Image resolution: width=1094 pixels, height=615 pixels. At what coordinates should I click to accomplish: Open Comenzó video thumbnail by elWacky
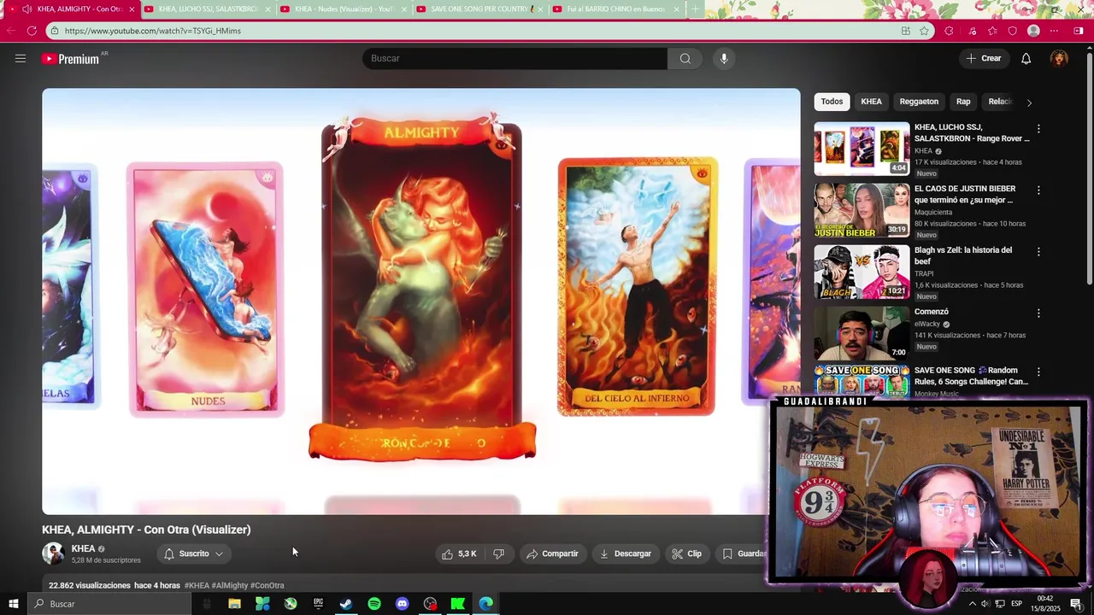[x=862, y=333]
